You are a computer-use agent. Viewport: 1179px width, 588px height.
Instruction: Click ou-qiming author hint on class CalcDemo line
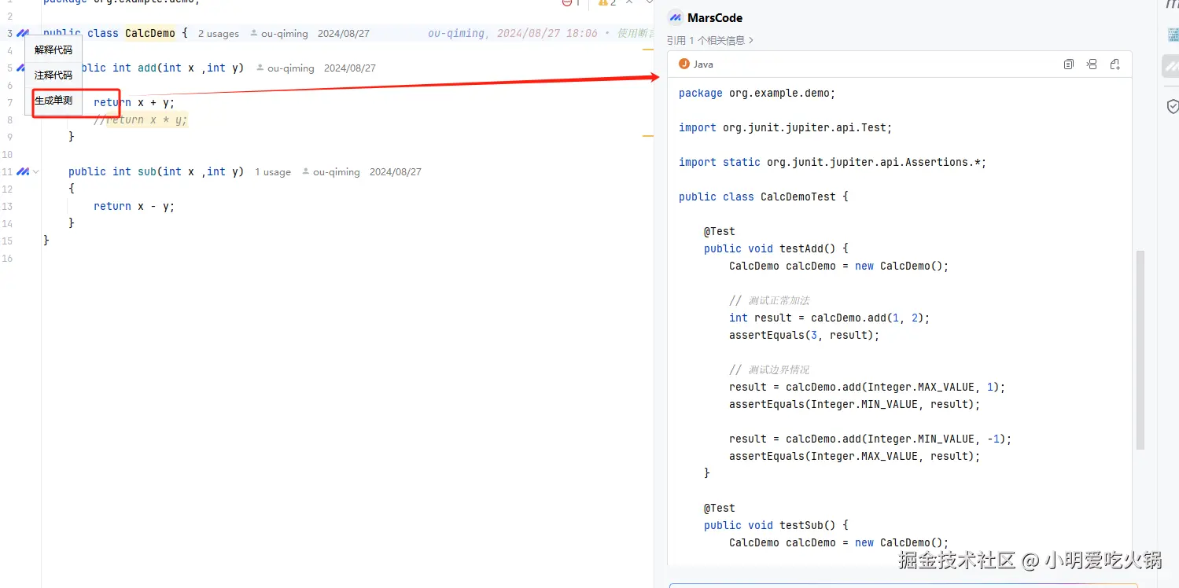pos(279,34)
